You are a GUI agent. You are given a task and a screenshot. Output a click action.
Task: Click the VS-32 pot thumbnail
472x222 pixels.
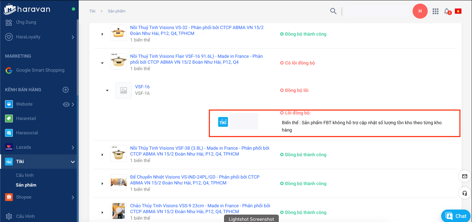[x=119, y=33]
